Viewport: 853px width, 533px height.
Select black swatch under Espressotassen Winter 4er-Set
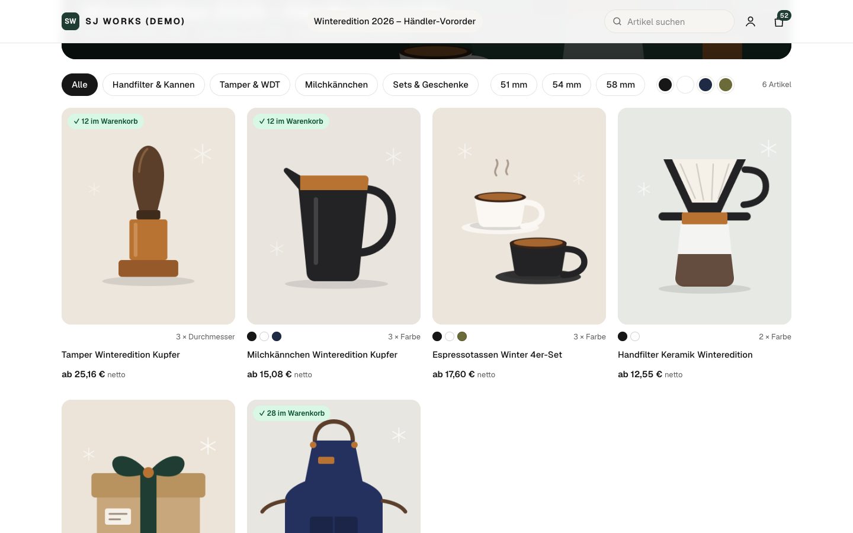pyautogui.click(x=437, y=336)
